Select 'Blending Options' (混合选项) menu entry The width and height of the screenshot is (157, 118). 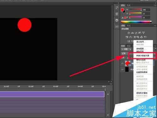click(x=140, y=42)
